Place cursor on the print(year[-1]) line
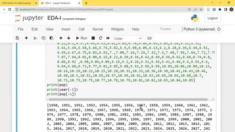 62,89
